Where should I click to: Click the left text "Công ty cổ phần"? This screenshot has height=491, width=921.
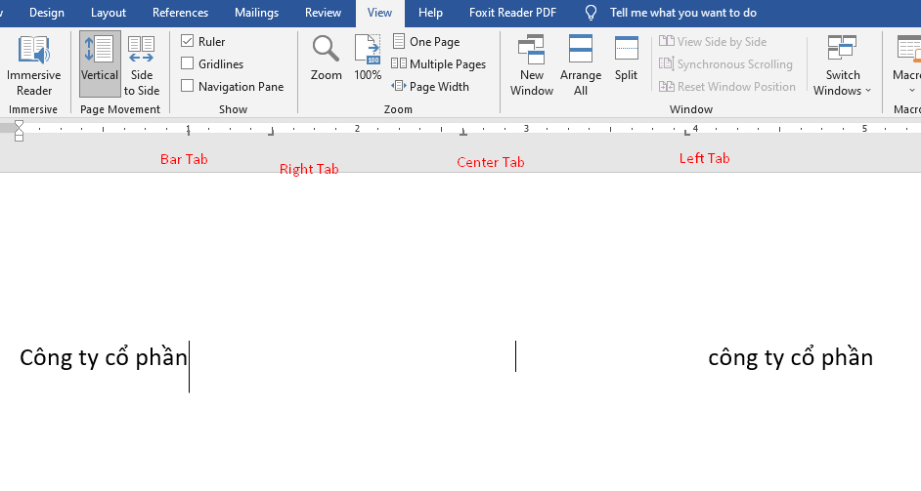(104, 357)
